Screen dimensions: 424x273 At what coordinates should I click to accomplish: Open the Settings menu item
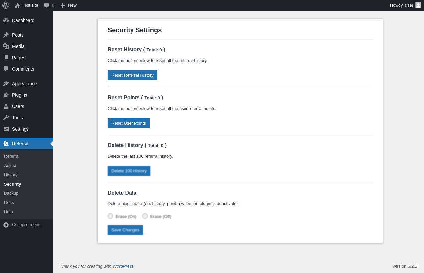point(26,129)
